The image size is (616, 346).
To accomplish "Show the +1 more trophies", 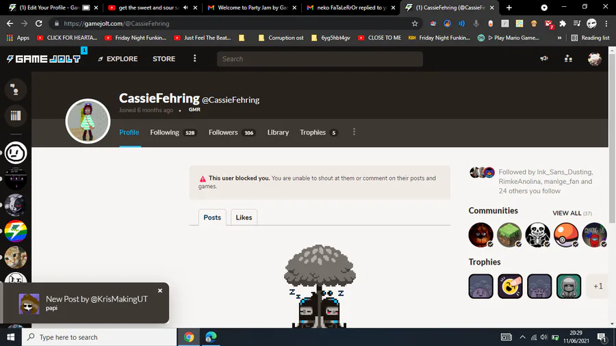I will click(x=598, y=286).
